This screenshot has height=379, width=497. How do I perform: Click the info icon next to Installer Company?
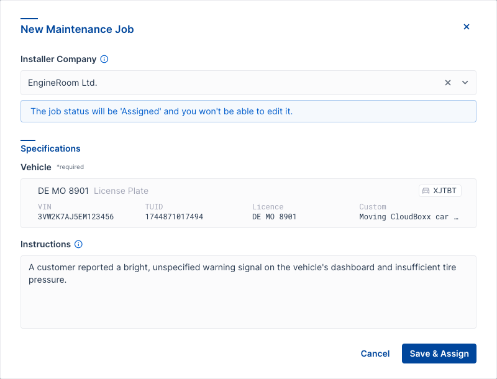tap(104, 59)
